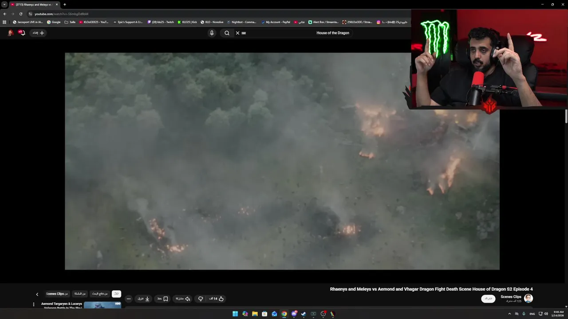Click the ENG language indicator
Viewport: 568px width, 319px height.
click(532, 314)
